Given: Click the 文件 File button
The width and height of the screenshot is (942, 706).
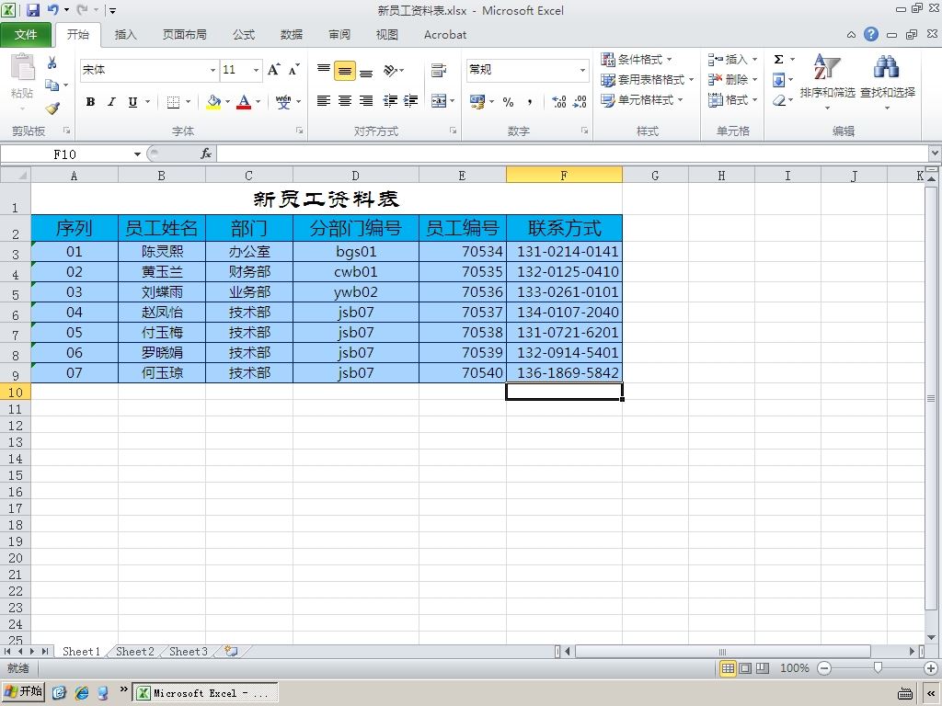Looking at the screenshot, I should click(25, 35).
